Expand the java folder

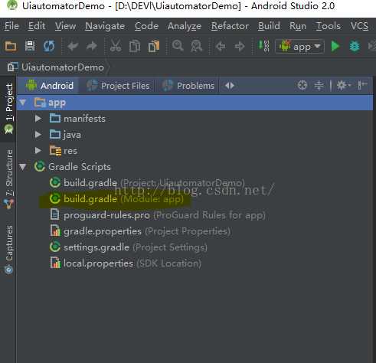click(x=38, y=135)
